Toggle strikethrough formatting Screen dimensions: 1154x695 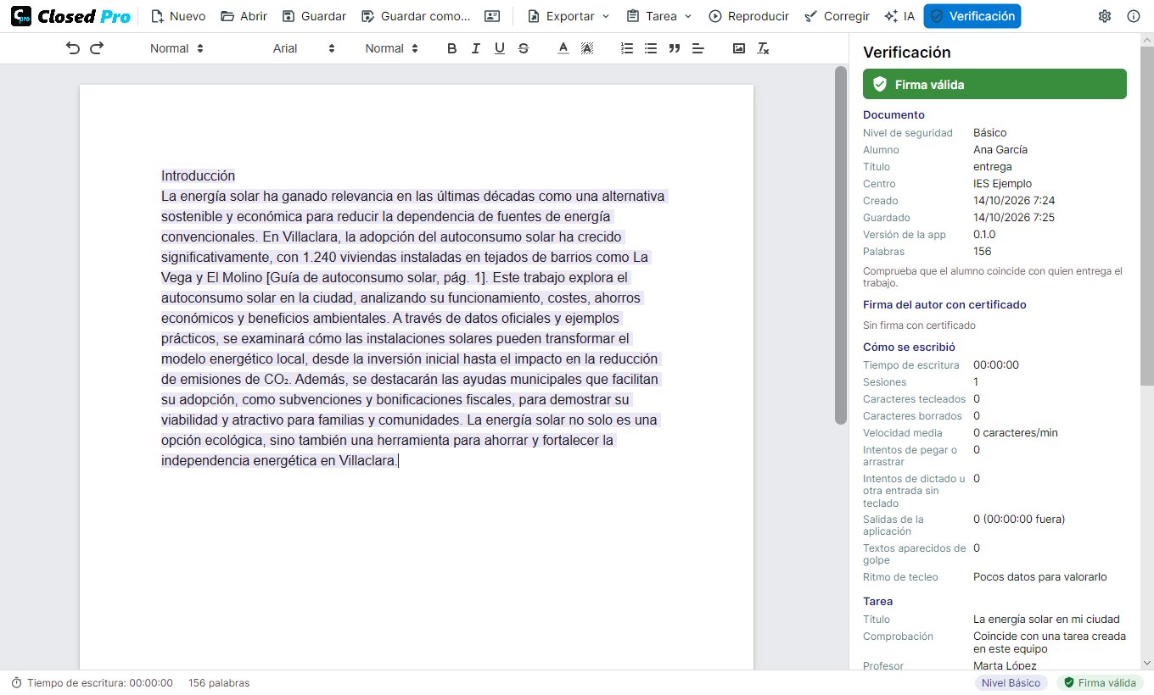click(523, 48)
